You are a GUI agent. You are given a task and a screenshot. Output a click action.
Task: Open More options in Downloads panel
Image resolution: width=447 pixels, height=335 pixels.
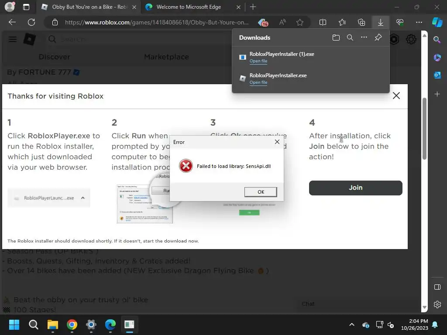click(364, 38)
